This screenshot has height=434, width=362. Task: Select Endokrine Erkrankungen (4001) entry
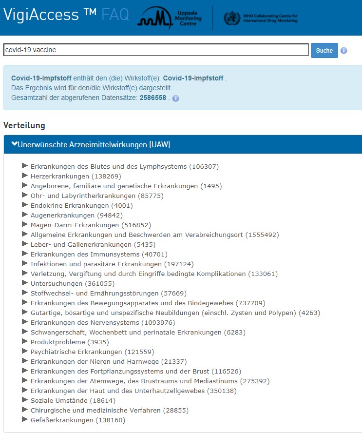pos(75,205)
